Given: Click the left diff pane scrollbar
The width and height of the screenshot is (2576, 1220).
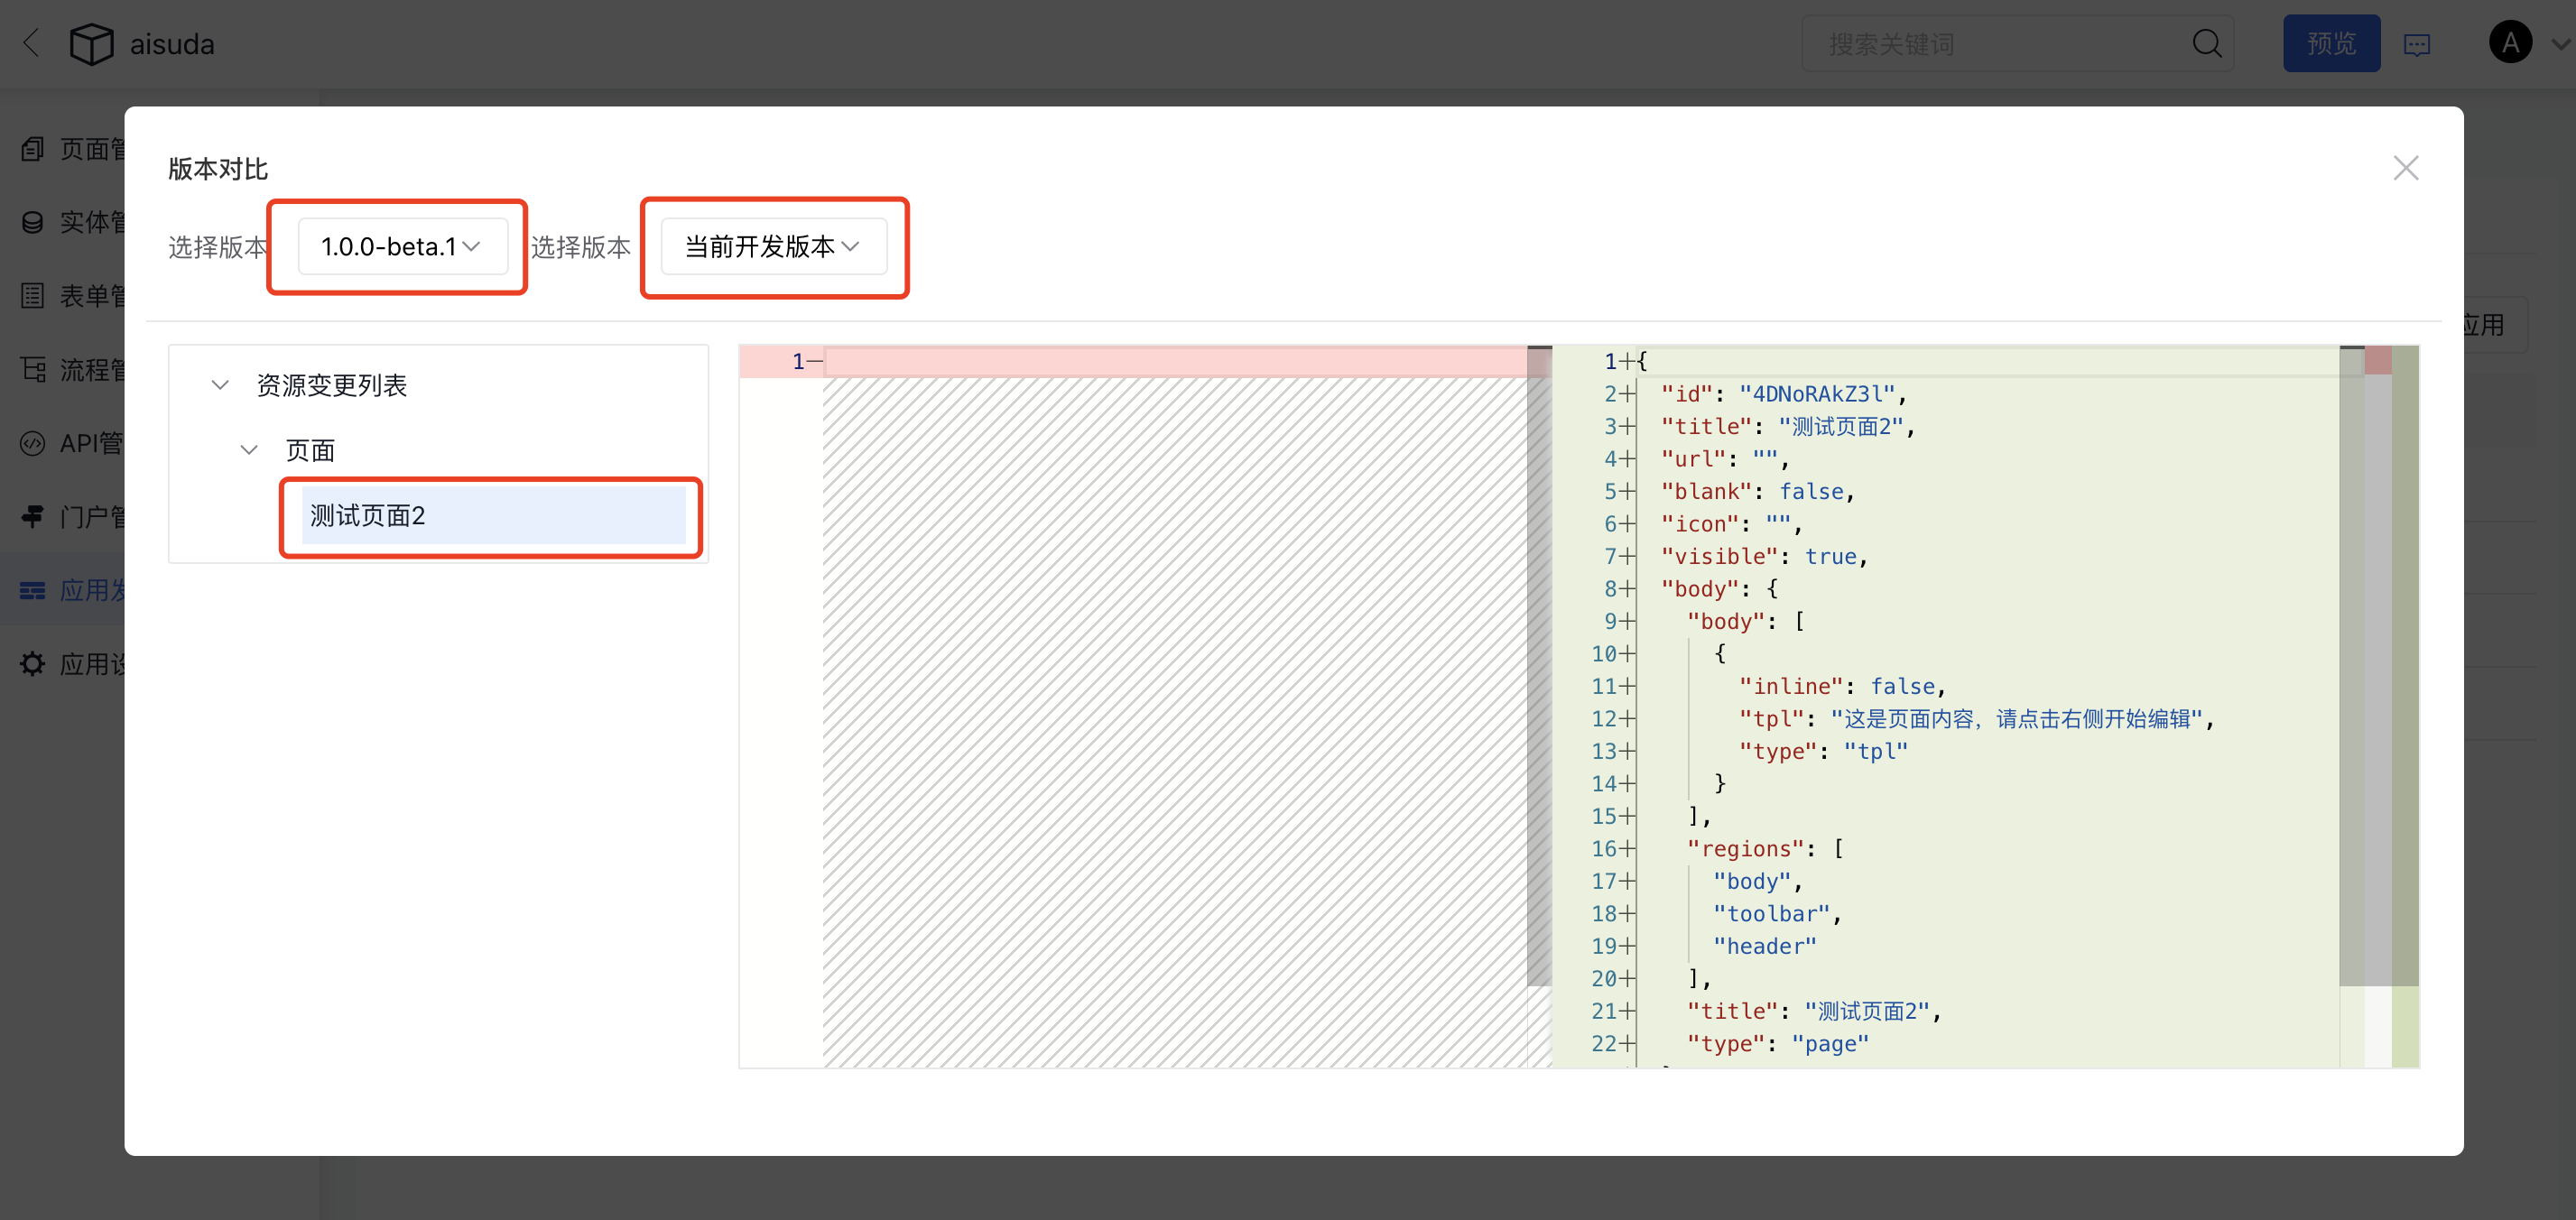Looking at the screenshot, I should (1539, 666).
